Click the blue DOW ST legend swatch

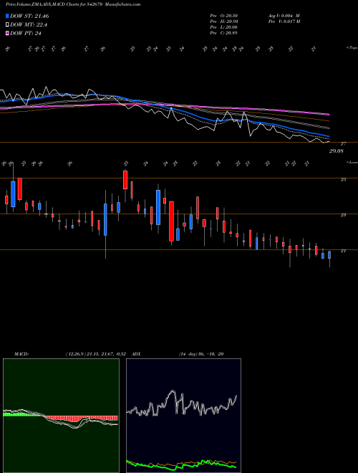point(7,16)
